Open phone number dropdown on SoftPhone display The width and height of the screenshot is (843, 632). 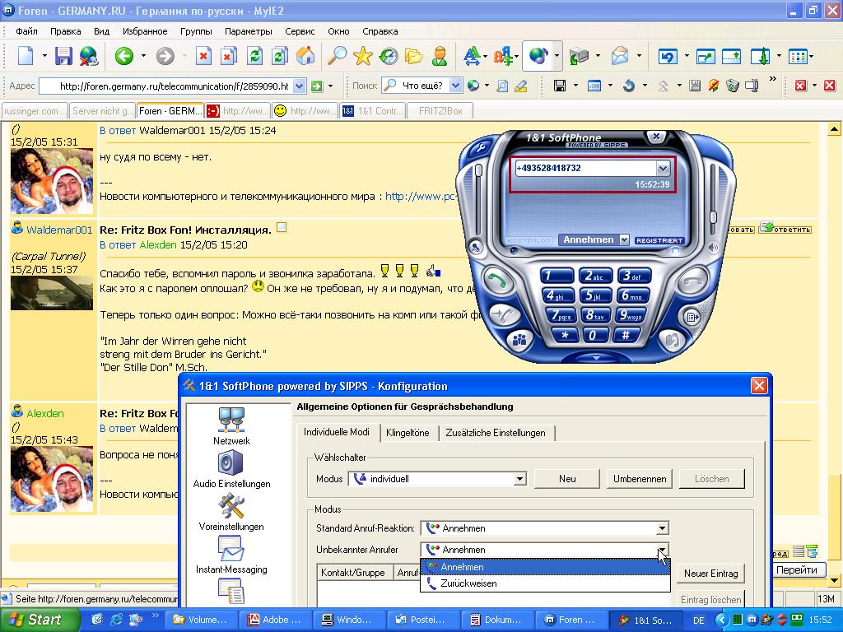tap(663, 169)
